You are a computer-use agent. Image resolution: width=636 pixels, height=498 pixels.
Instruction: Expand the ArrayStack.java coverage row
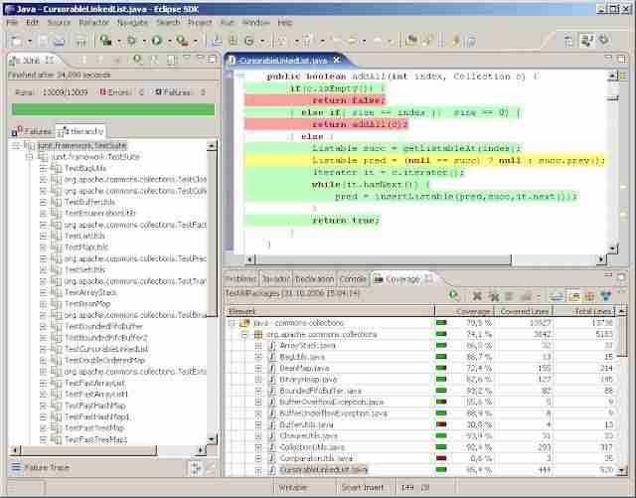[x=258, y=346]
